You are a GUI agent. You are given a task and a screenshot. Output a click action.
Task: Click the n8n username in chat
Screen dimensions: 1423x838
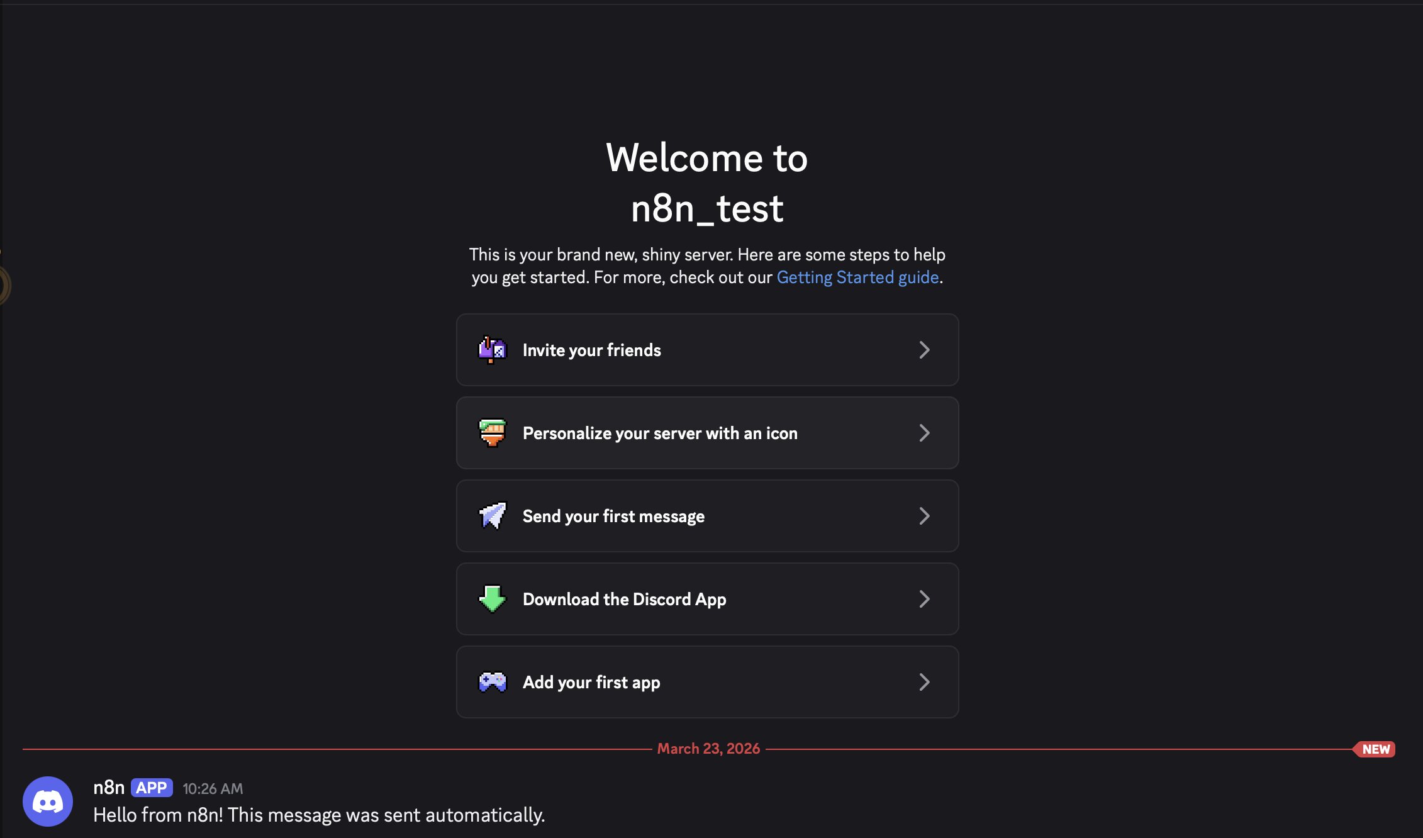pyautogui.click(x=109, y=788)
